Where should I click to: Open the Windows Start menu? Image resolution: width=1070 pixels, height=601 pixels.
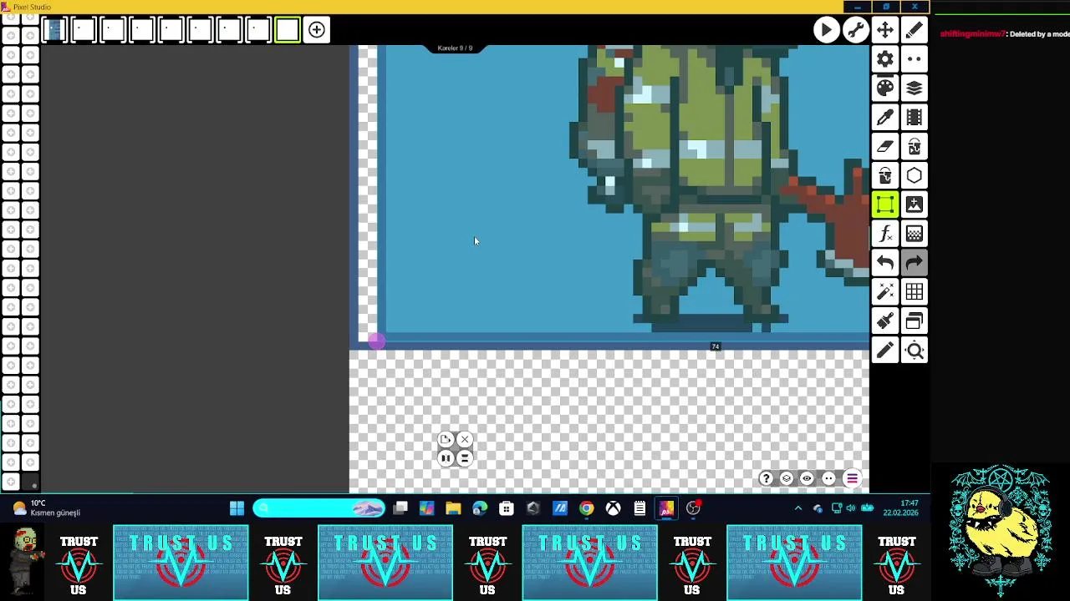(237, 508)
